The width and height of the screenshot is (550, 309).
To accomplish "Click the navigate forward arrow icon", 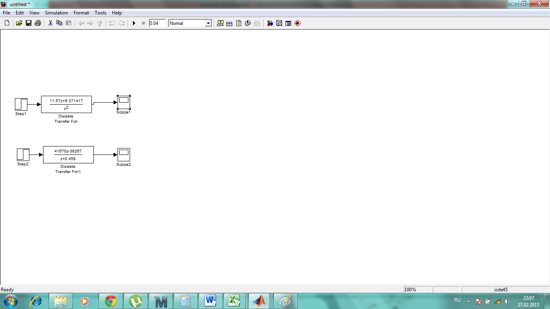I will click(x=90, y=23).
